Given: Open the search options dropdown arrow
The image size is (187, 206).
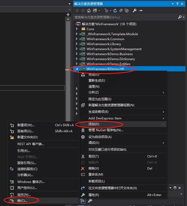Looking at the screenshot, I should [183, 17].
